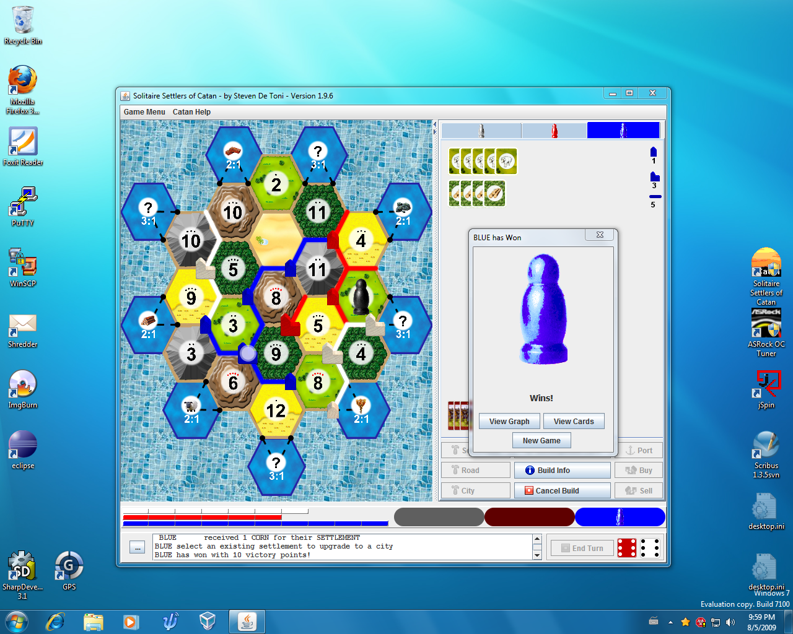Switch to the blue player tab
The image size is (793, 634).
(x=623, y=130)
